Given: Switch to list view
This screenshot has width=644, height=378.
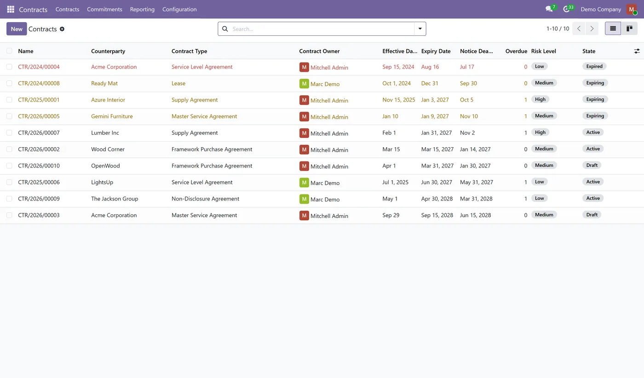Looking at the screenshot, I should click(x=613, y=29).
